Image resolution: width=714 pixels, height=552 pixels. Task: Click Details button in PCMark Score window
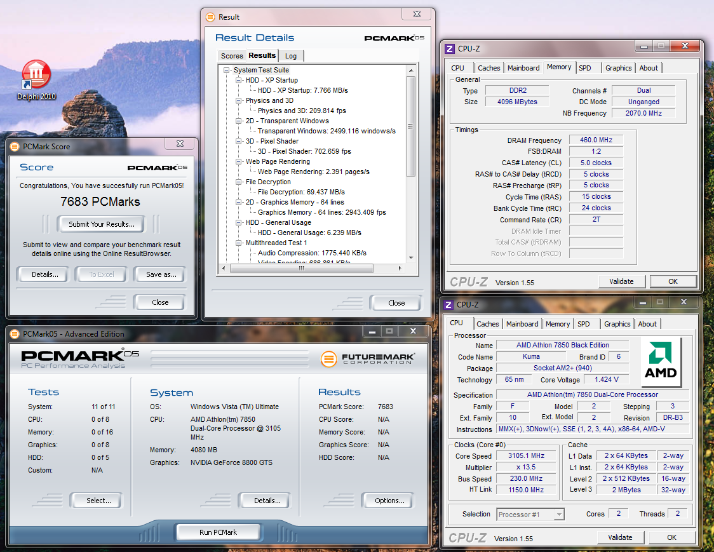coord(44,274)
